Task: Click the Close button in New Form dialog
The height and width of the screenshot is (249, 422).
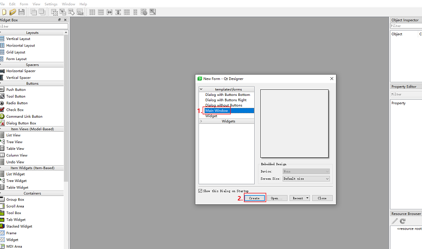Action: pyautogui.click(x=322, y=198)
